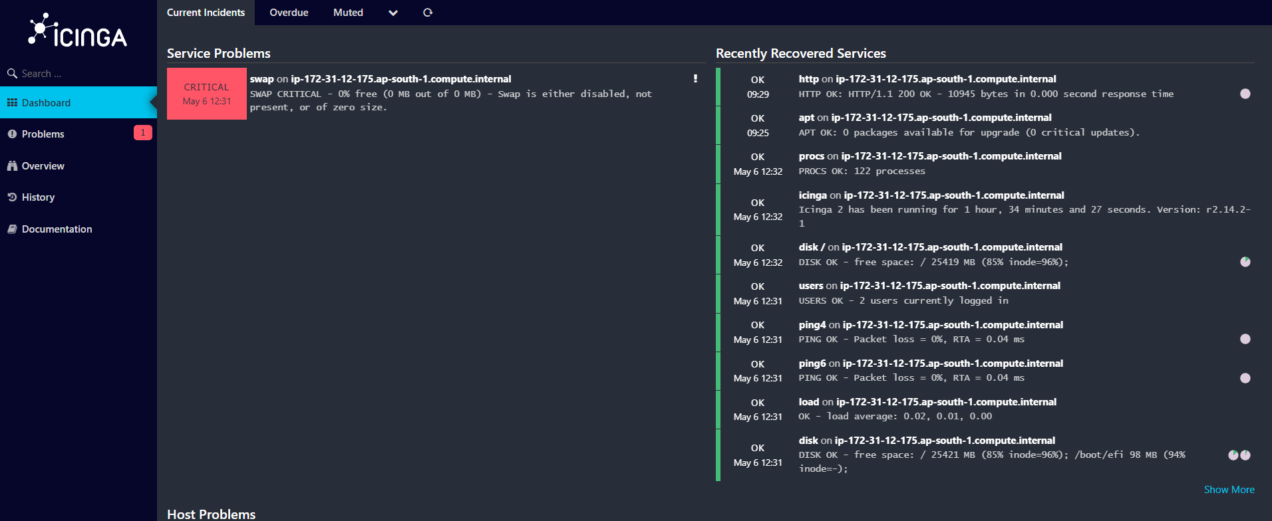Viewport: 1272px width, 521px height.
Task: Click the ping6 perfdata pie icon
Action: click(x=1245, y=378)
